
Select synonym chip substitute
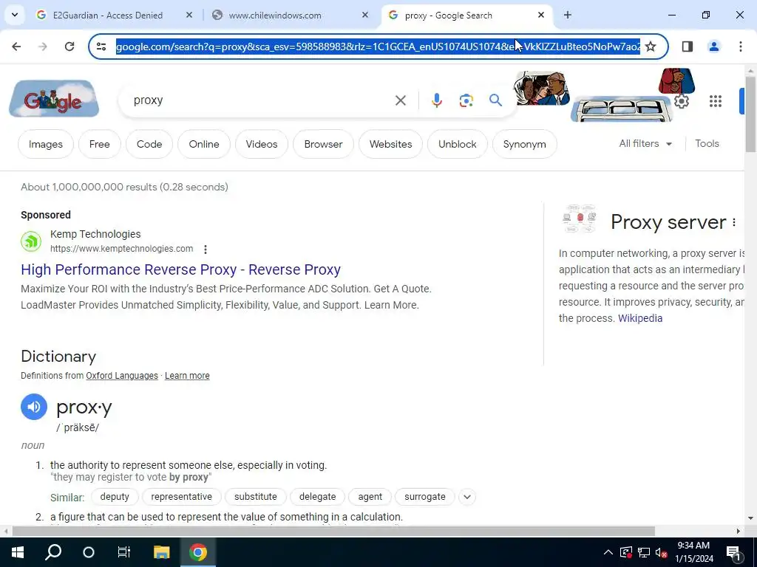[255, 497]
